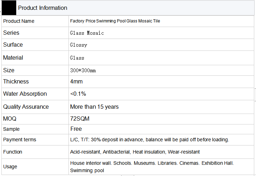This screenshot has width=256, height=176.
Task: Select the Free sample value
Action: (76, 129)
